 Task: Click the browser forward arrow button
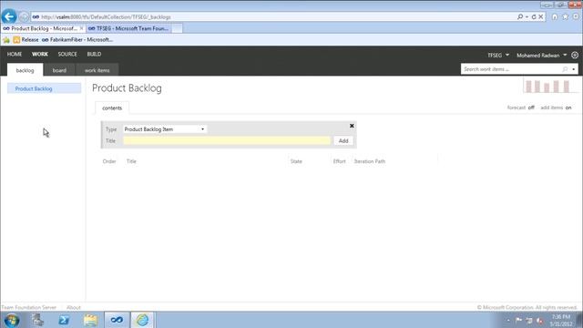coord(24,17)
